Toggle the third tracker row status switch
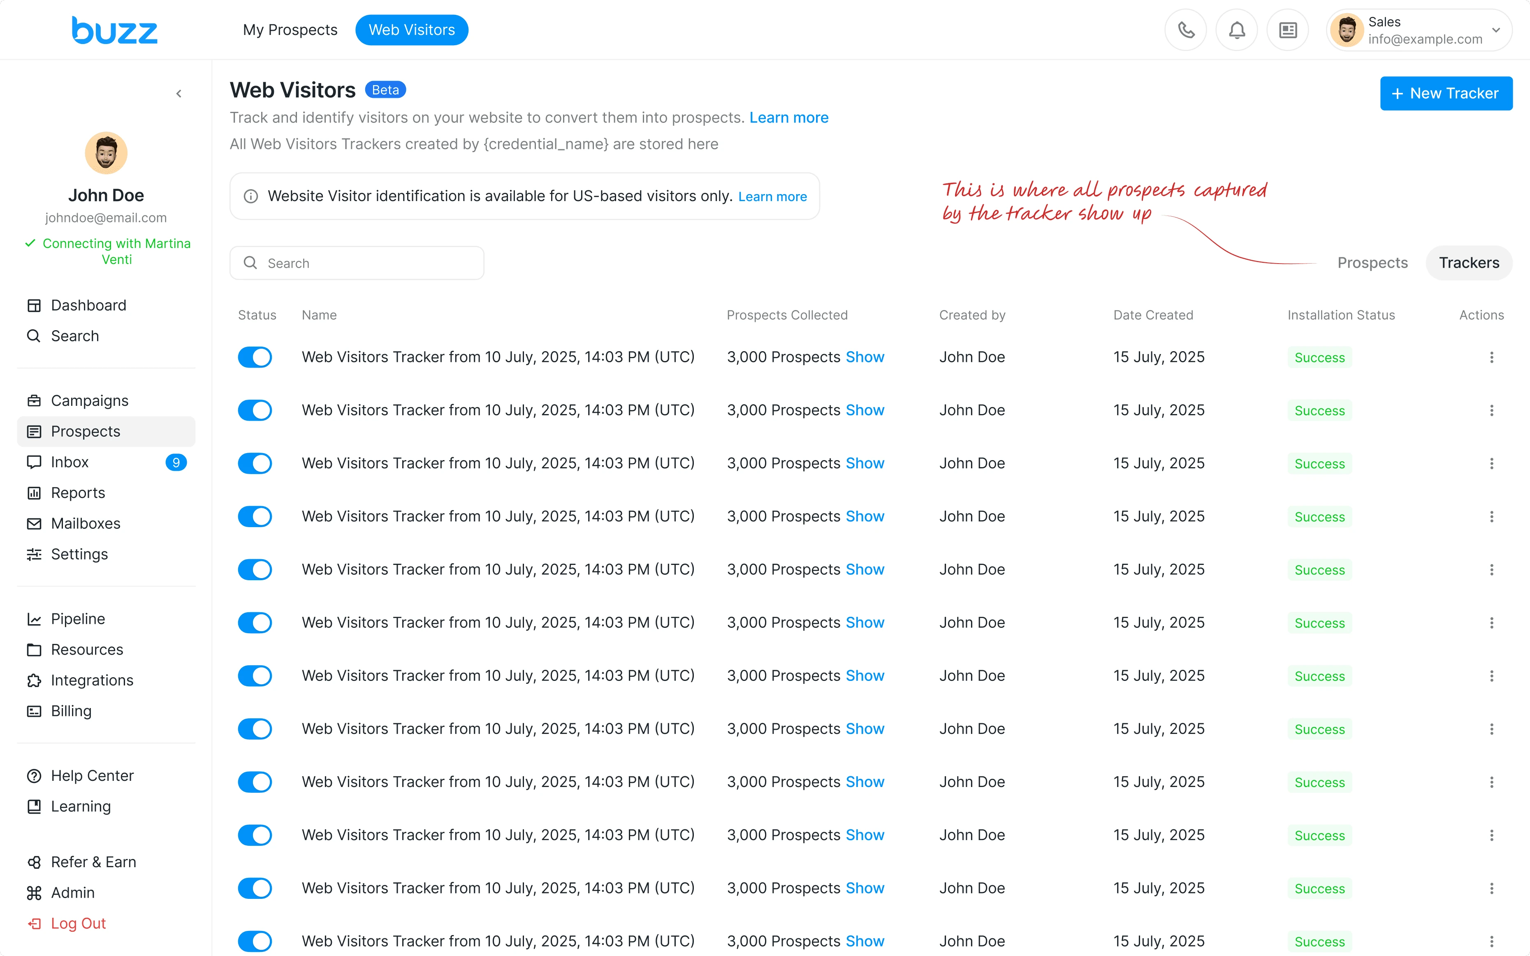 point(255,463)
